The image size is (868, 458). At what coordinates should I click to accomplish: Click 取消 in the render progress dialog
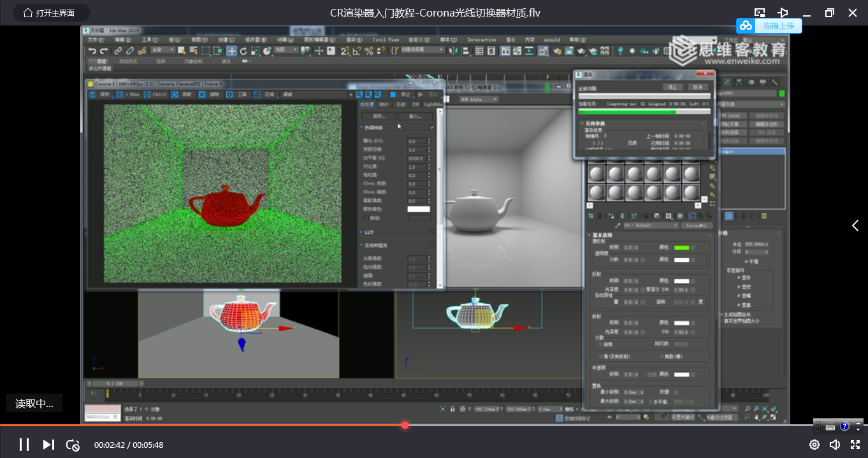697,87
